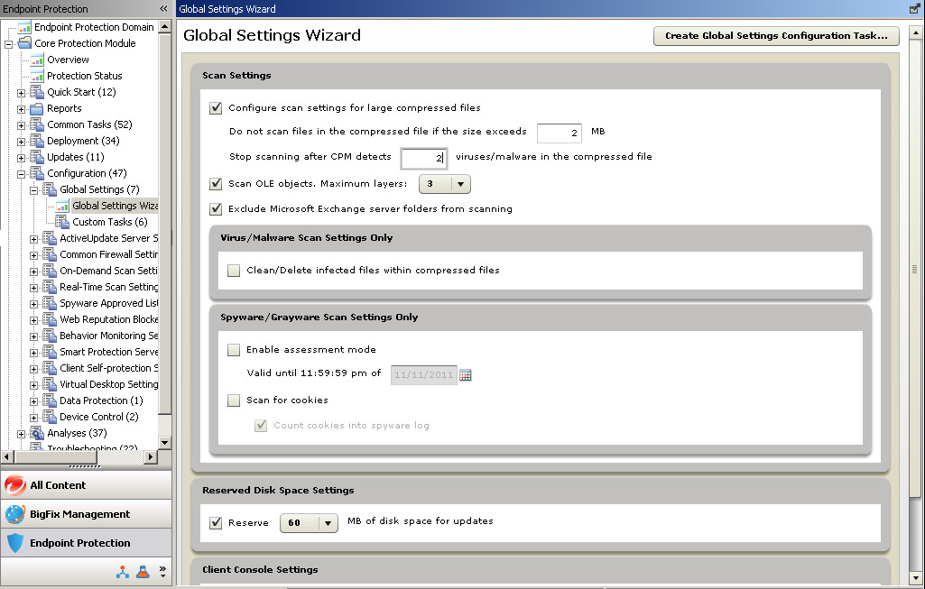Expand the Quick Start (12) node
The height and width of the screenshot is (589, 925).
point(22,93)
